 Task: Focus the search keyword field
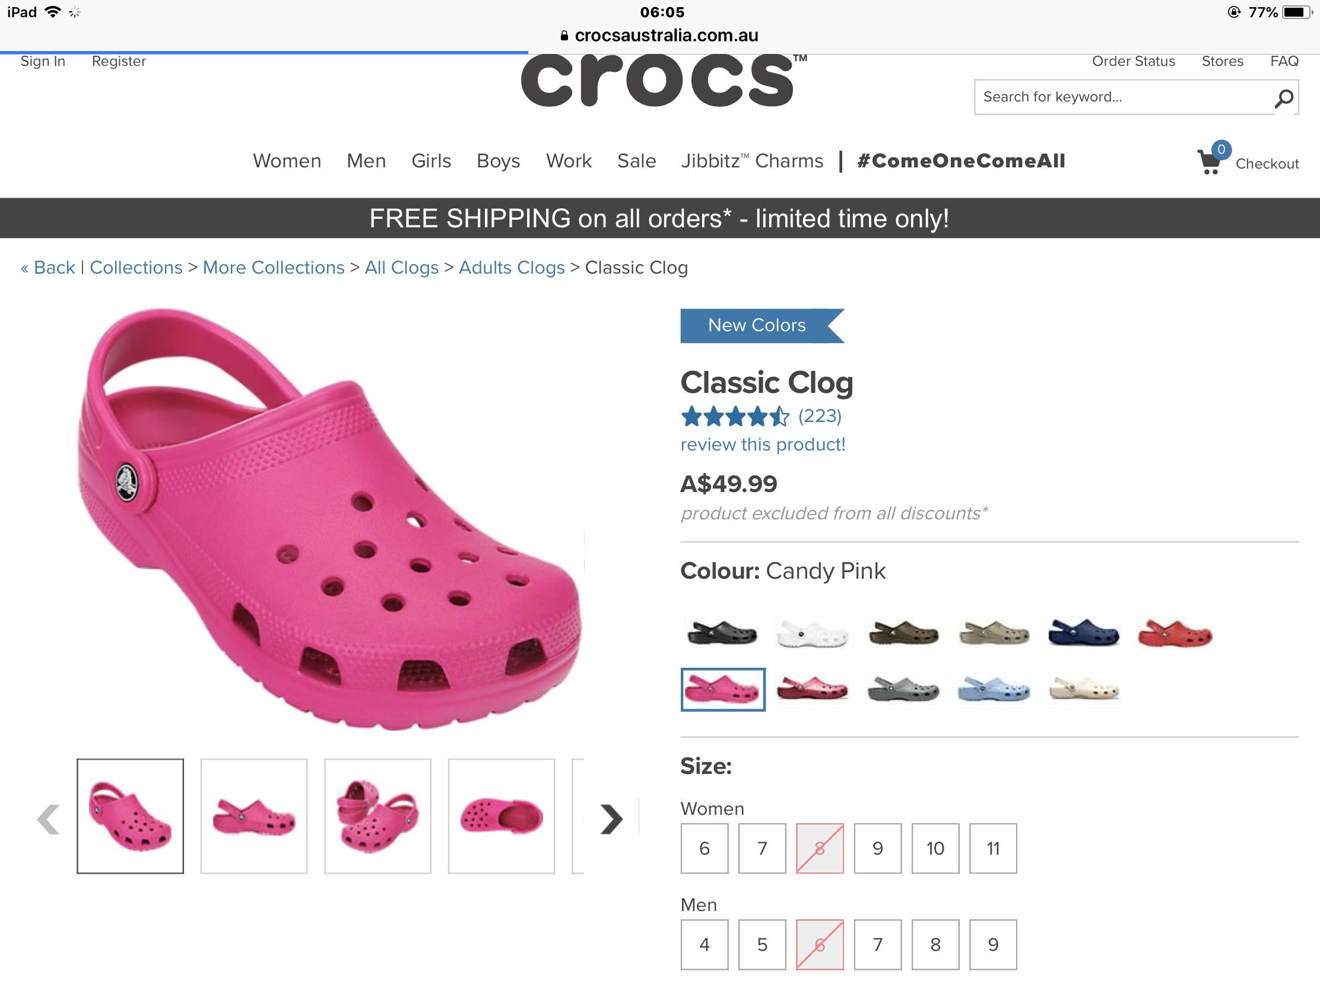pos(1122,97)
